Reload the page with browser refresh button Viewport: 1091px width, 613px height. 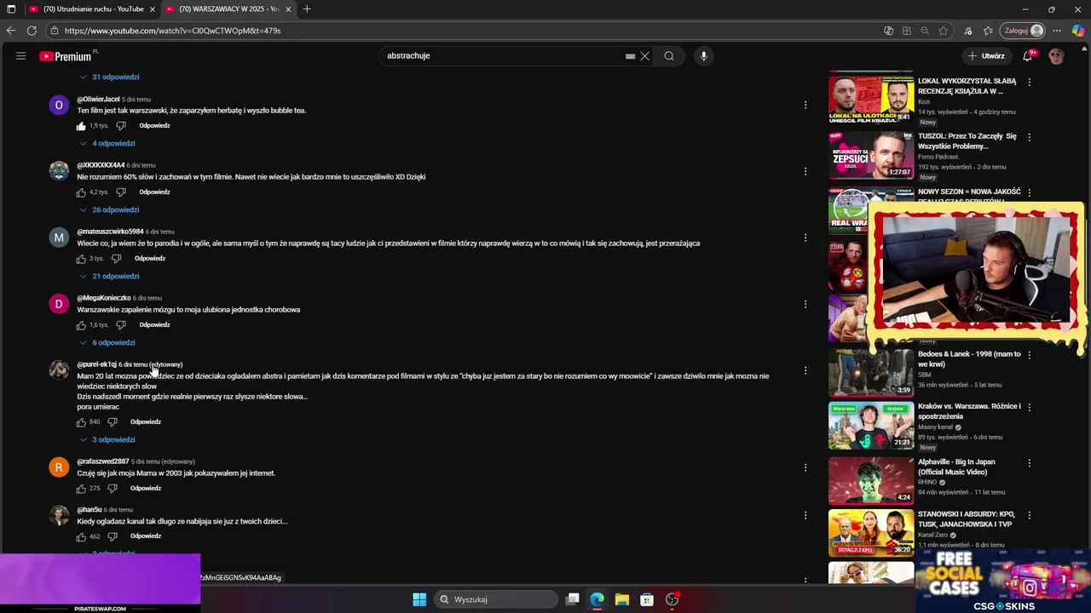(32, 31)
